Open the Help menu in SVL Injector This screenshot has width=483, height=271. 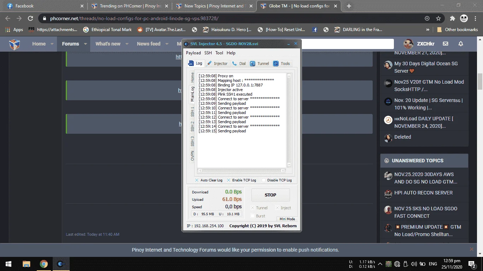point(231,53)
